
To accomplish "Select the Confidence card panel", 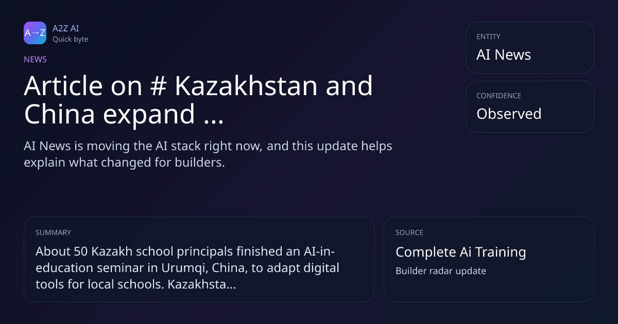I will coord(529,106).
